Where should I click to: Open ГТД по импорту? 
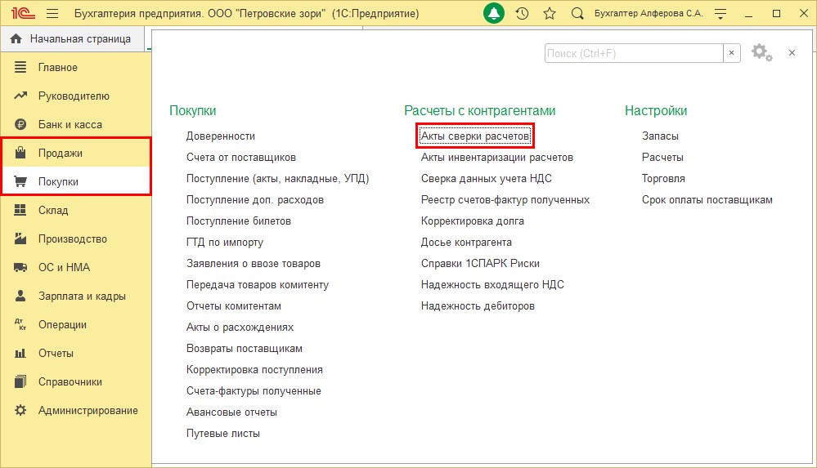(x=225, y=242)
